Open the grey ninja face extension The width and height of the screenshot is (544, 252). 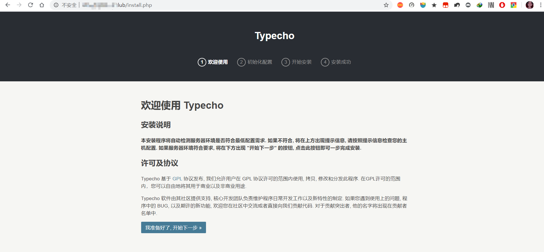(x=468, y=5)
